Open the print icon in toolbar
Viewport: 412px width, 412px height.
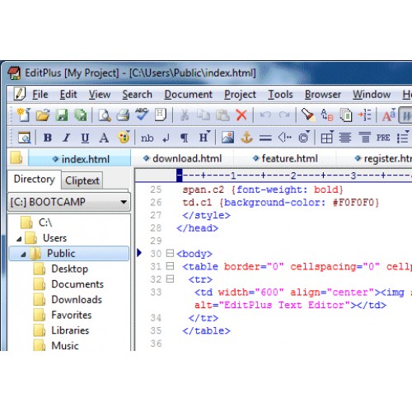coord(123,115)
